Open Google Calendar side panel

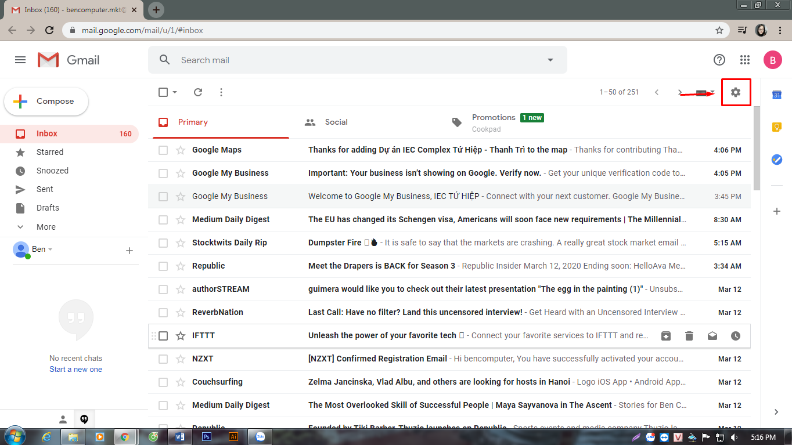777,95
